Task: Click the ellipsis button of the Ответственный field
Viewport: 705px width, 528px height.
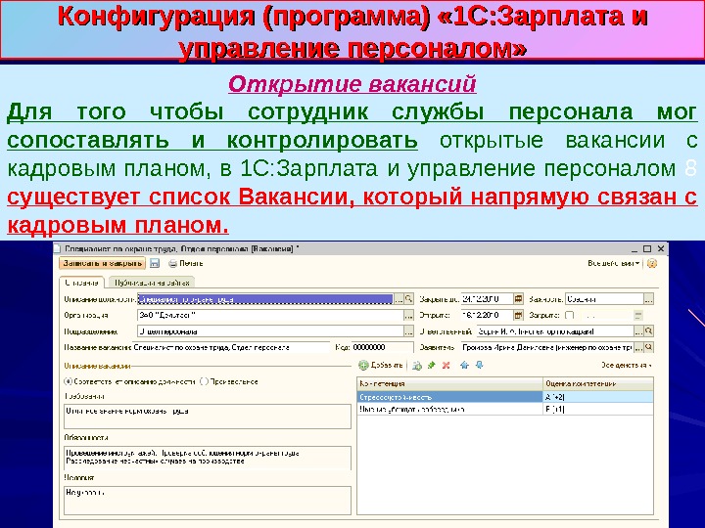Action: (638, 331)
